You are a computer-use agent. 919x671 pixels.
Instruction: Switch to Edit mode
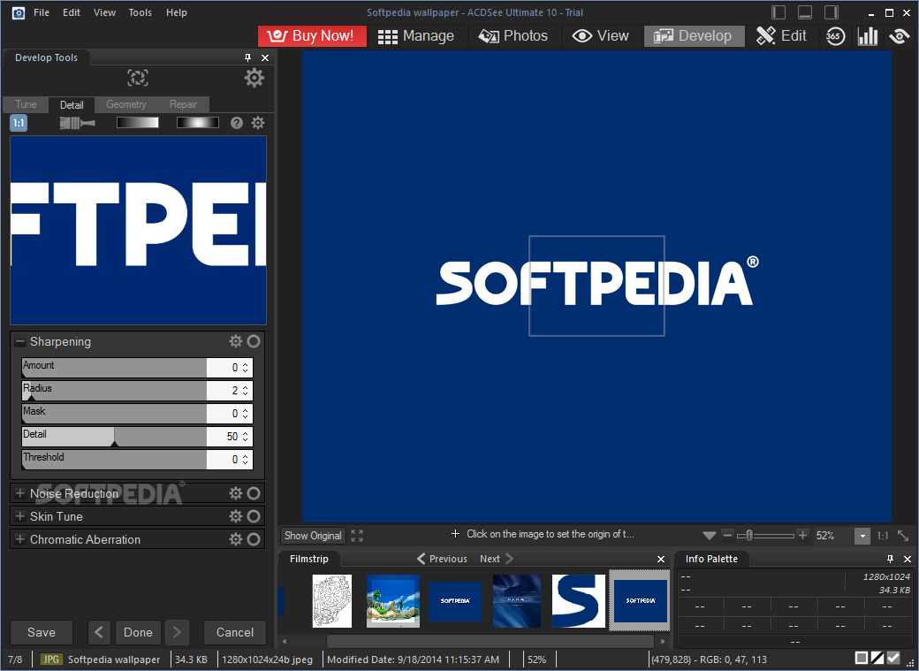click(781, 35)
